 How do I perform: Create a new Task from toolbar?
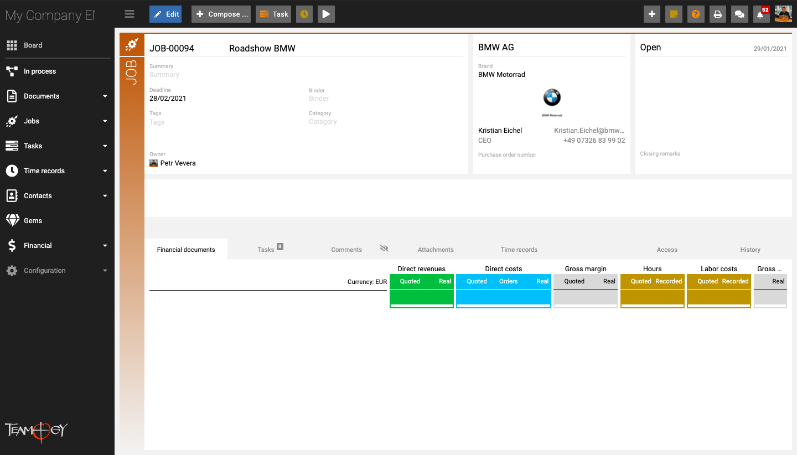tap(273, 14)
